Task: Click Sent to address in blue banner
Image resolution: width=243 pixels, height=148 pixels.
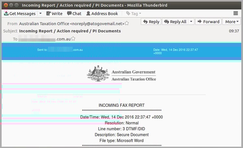Action: 60,50
